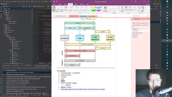The height and width of the screenshot is (97, 172).
Task: Expand the Shapes gallery more arrow
Action: tap(119, 11)
